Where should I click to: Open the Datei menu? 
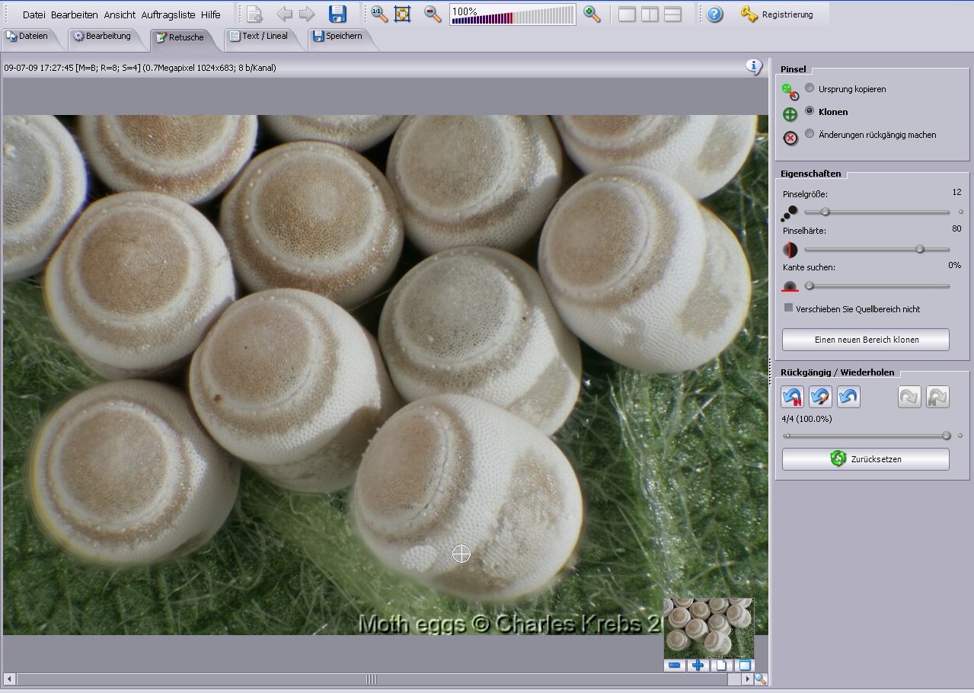[x=34, y=14]
